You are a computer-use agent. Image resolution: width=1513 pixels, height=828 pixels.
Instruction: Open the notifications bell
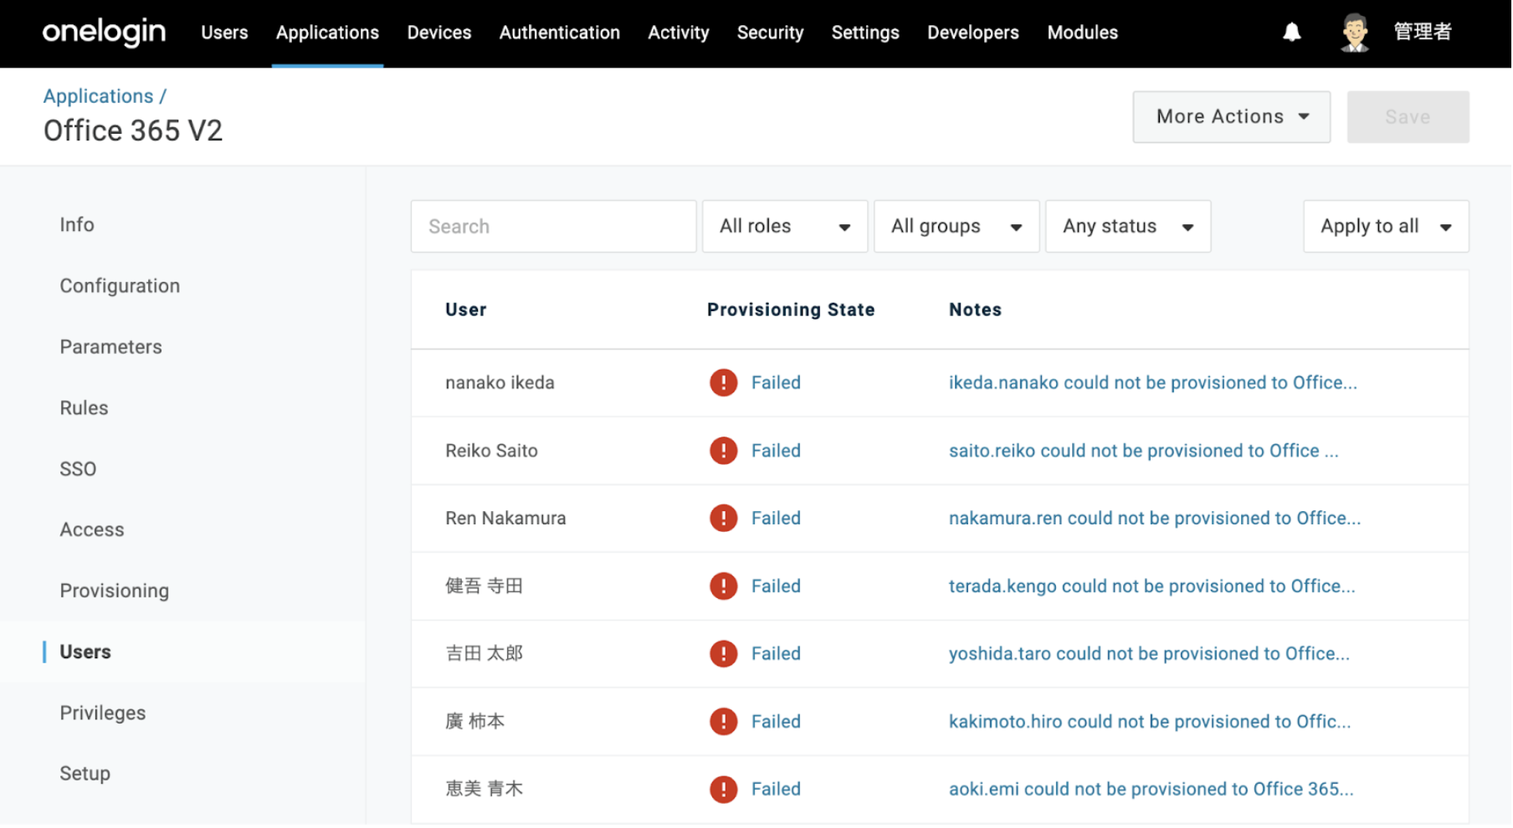click(1293, 33)
